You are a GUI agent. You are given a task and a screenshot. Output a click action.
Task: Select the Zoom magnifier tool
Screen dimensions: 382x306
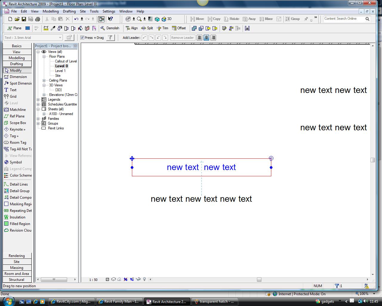pos(139,19)
